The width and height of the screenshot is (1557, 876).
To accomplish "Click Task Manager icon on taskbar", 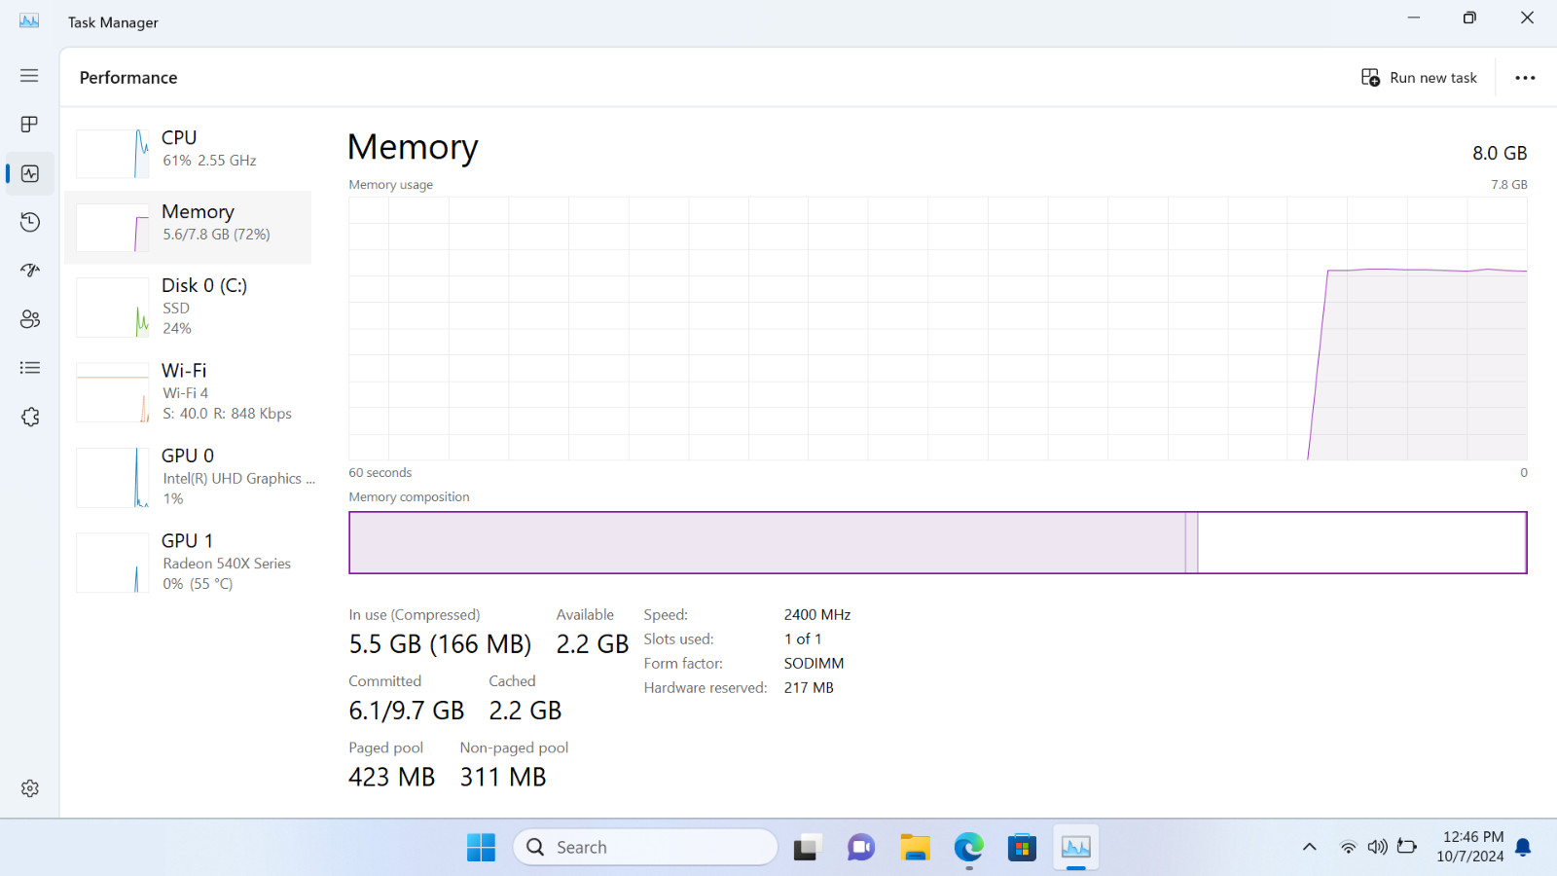I will pos(1075,847).
